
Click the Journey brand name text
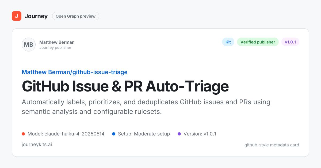tap(36, 16)
